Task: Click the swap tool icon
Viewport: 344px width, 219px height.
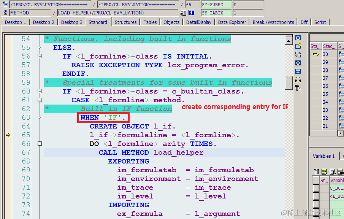Action: point(298,54)
